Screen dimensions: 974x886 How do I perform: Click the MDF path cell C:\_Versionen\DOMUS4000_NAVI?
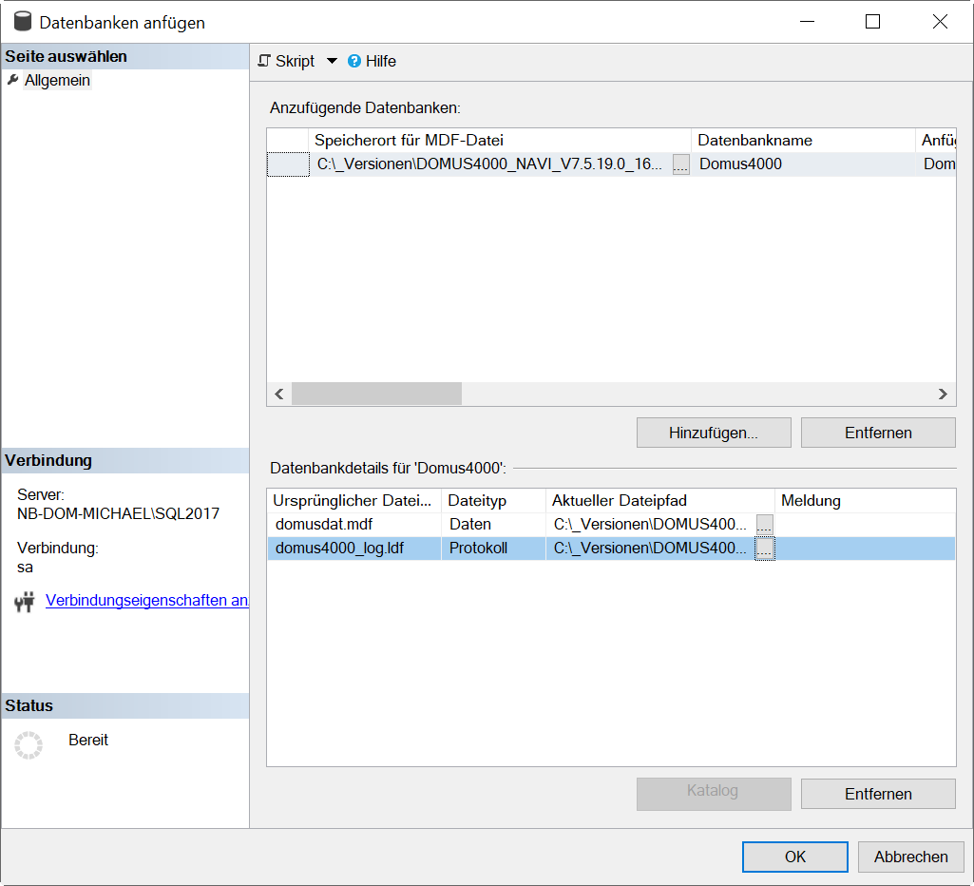[490, 164]
